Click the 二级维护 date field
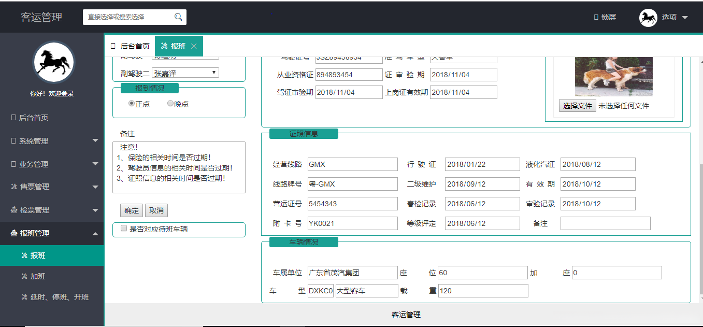The width and height of the screenshot is (703, 327). pyautogui.click(x=482, y=184)
